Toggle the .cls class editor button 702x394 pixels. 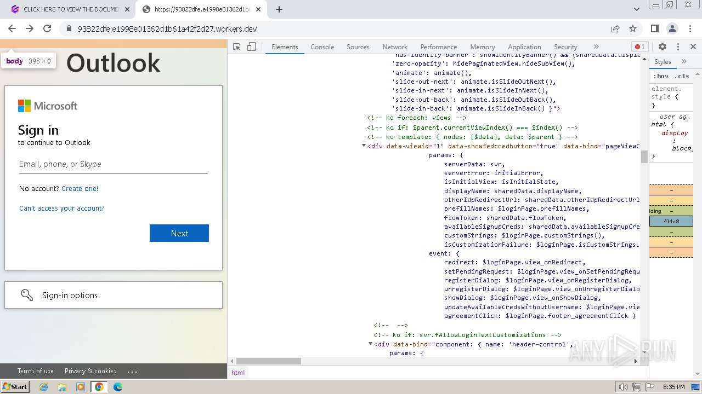coord(682,76)
